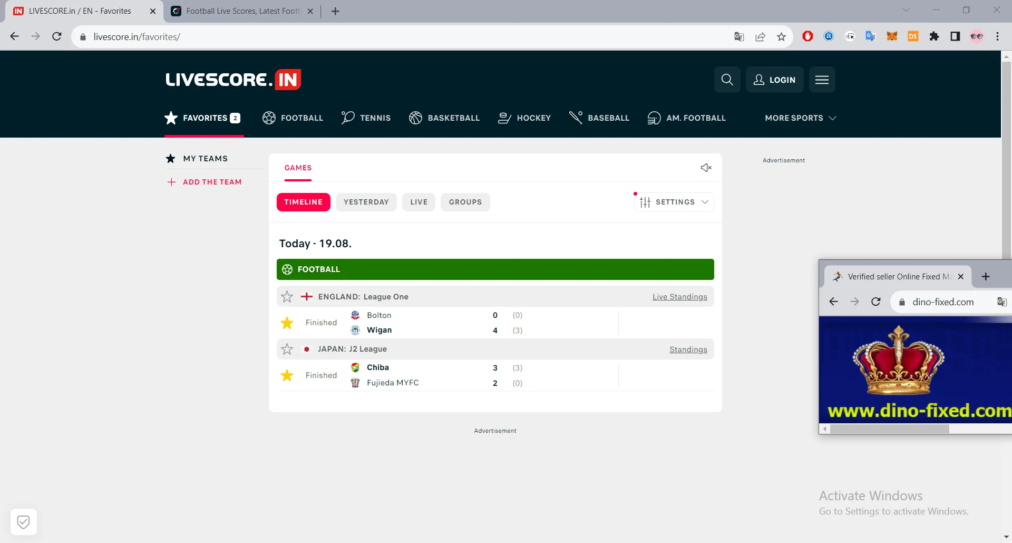This screenshot has height=543, width=1012.
Task: Click Add The Team link
Action: 212,182
